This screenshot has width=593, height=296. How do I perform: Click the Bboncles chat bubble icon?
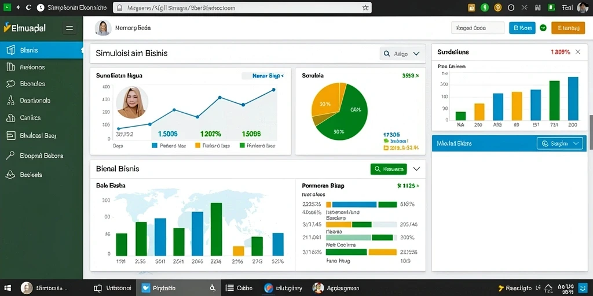coord(10,84)
